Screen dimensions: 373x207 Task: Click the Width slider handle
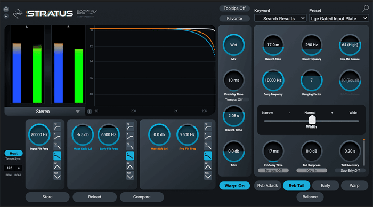point(312,120)
